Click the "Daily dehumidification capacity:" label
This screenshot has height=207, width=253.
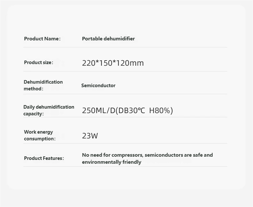[48, 110]
